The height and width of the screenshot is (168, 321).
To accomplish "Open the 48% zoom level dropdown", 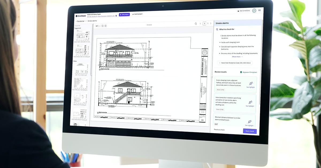I will [98, 26].
